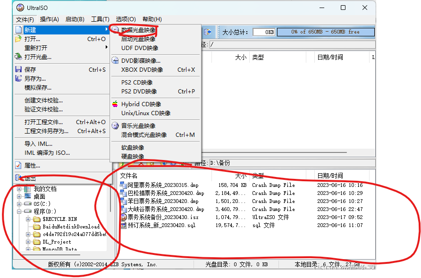This screenshot has height=278, width=421.
Task: Open the 选项(O) menu
Action: [x=126, y=19]
